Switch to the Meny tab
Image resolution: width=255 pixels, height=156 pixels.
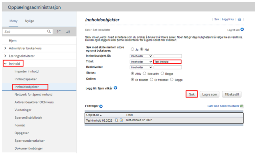[x=13, y=21]
